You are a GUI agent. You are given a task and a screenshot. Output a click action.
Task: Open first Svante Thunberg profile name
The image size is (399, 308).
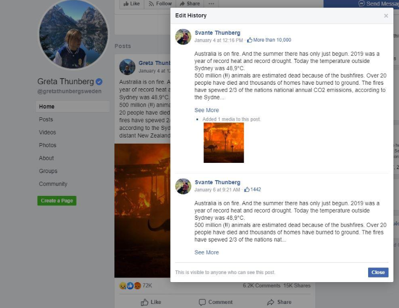pos(218,33)
